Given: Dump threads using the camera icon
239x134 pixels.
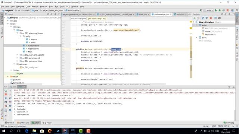Looking at the screenshot, I should (6, 102).
